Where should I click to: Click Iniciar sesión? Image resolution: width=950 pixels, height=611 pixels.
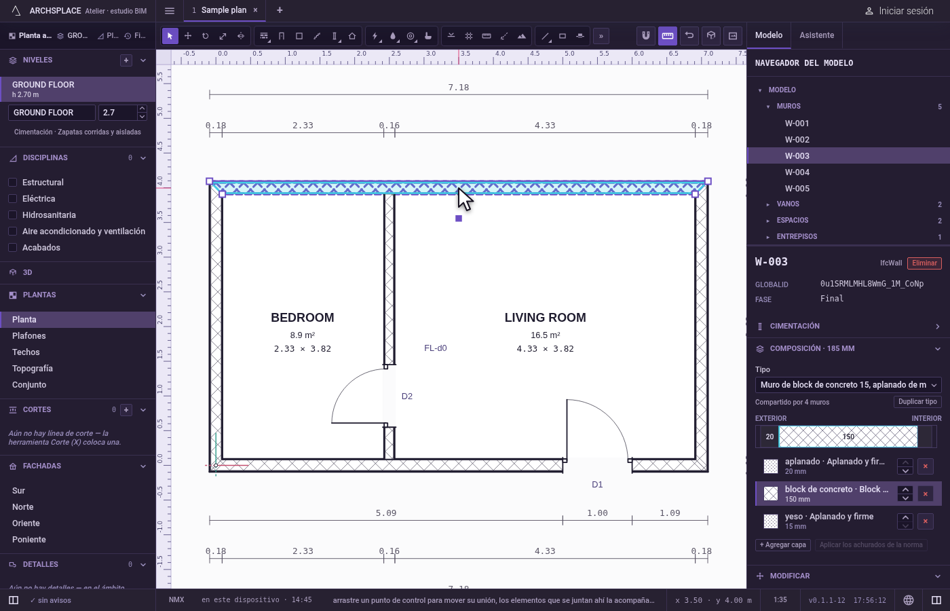(x=899, y=11)
